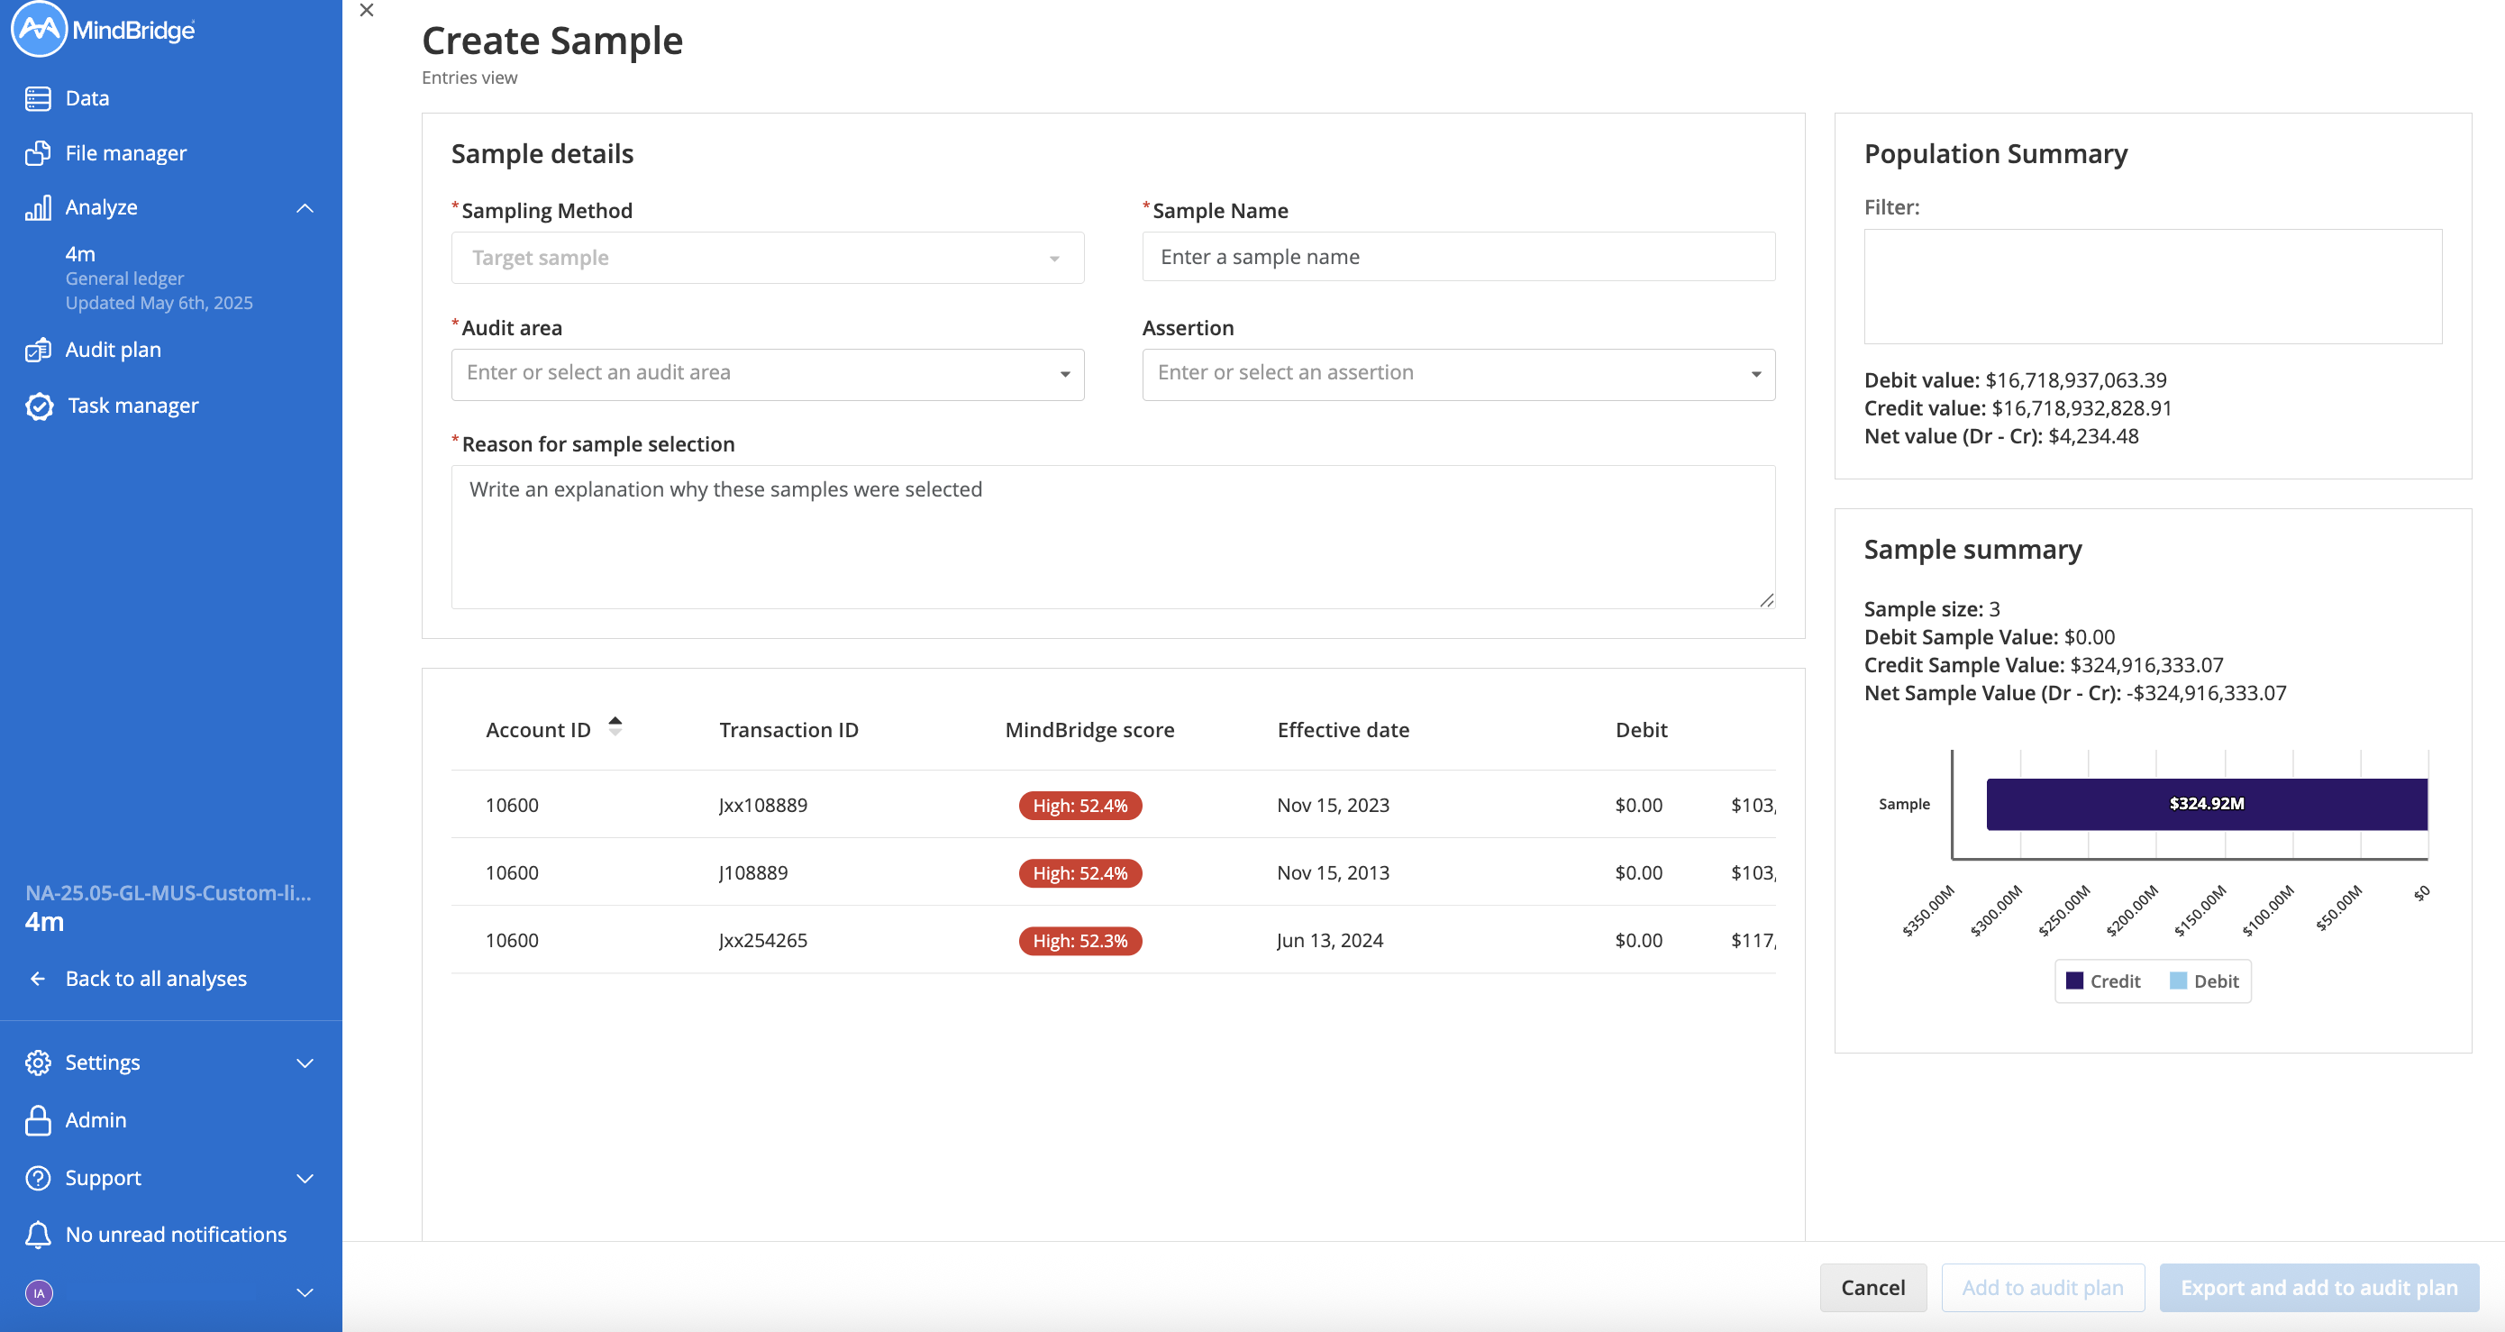Toggle Debit in the chart legend
Viewport: 2505px width, 1332px height.
(x=2205, y=981)
